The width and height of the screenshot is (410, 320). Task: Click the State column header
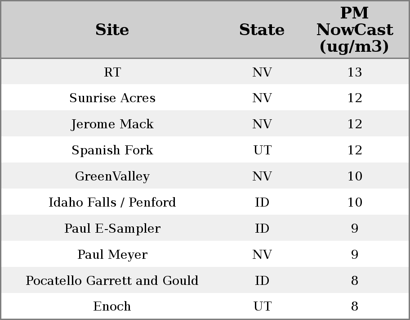(262, 30)
